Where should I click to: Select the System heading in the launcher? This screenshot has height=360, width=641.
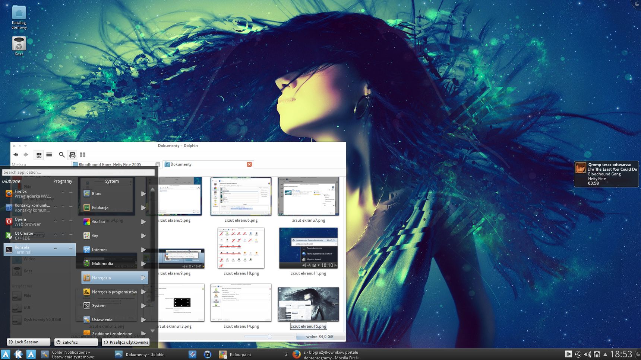click(x=112, y=181)
